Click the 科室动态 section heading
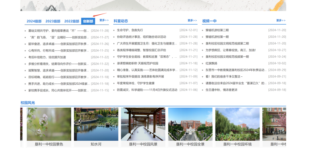Image resolution: width=318 pixels, height=153 pixels. pyautogui.click(x=121, y=21)
